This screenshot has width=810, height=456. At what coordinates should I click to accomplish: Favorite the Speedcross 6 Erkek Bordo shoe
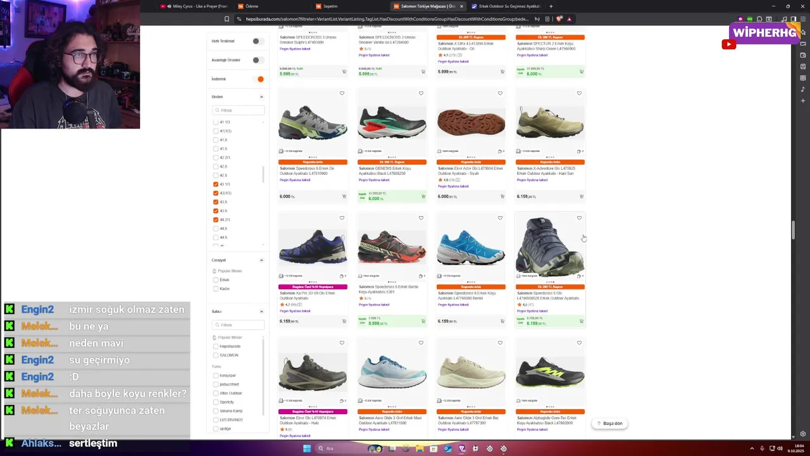pyautogui.click(x=421, y=218)
